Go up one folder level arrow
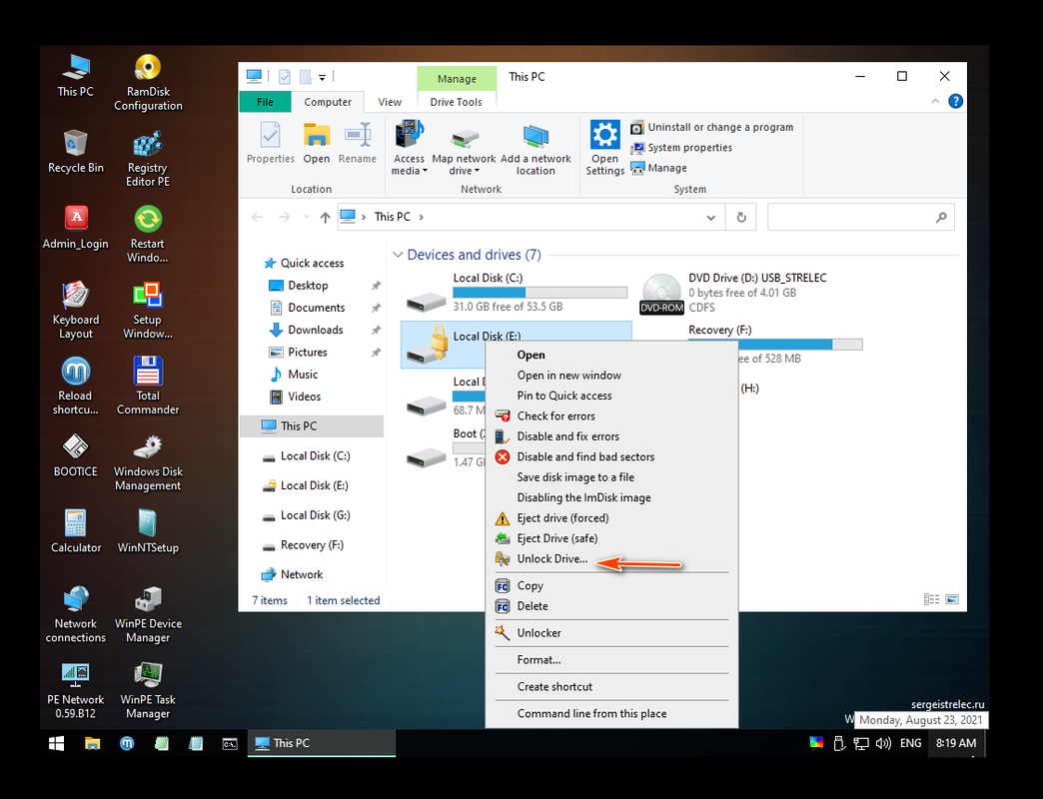Viewport: 1043px width, 799px height. (x=325, y=218)
